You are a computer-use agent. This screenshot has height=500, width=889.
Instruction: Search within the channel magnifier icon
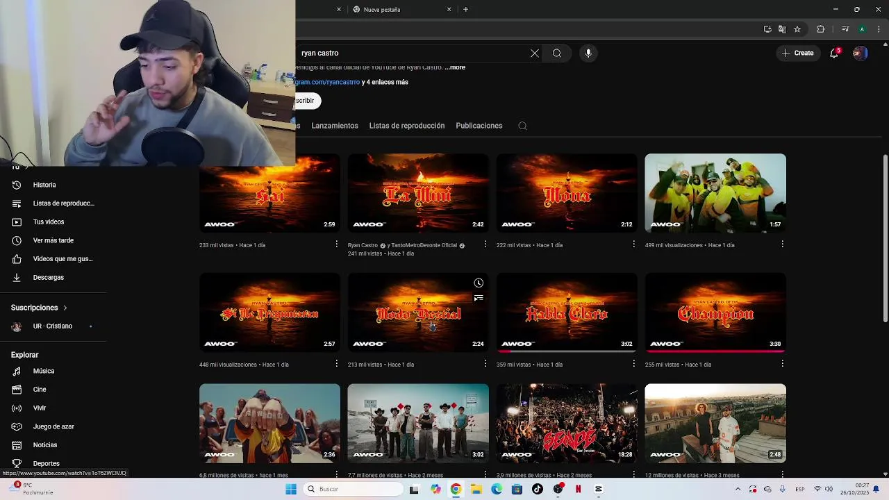(x=522, y=126)
